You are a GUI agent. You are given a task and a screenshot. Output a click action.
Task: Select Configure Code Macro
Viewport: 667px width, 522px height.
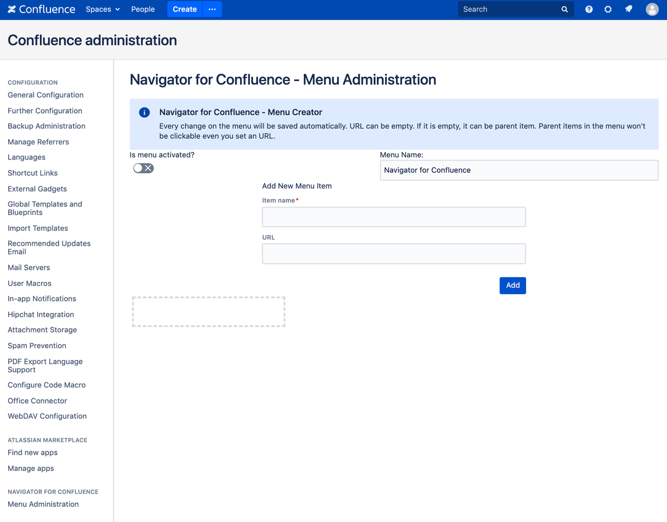[x=47, y=385]
